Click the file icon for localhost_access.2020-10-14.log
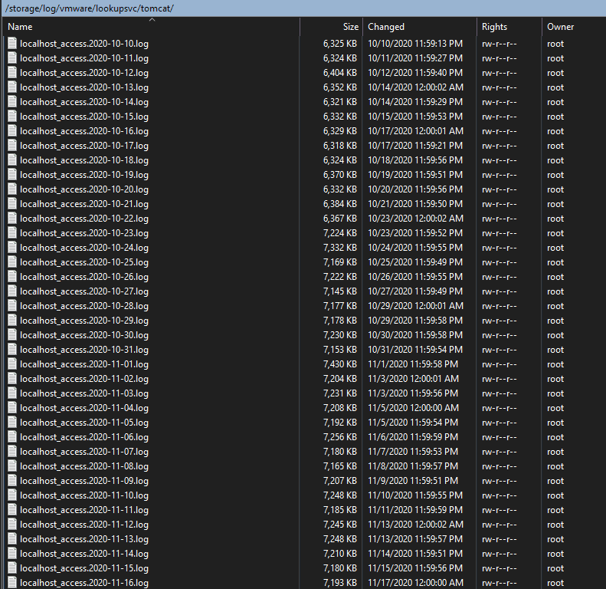The image size is (606, 589). [12, 102]
